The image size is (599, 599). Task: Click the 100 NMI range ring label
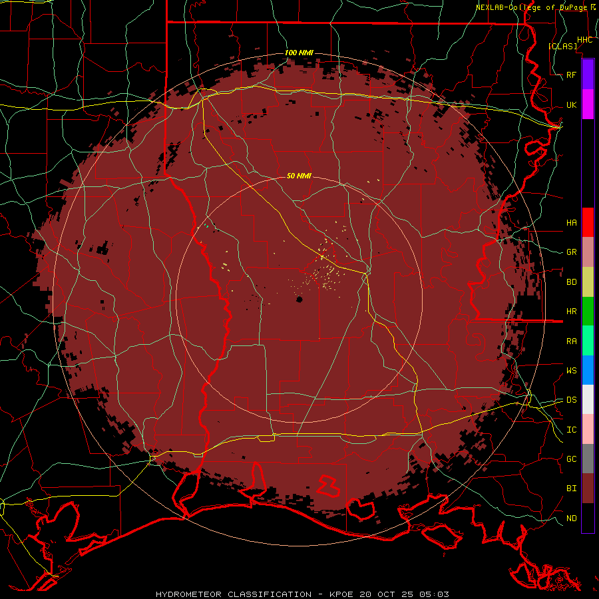click(x=299, y=53)
